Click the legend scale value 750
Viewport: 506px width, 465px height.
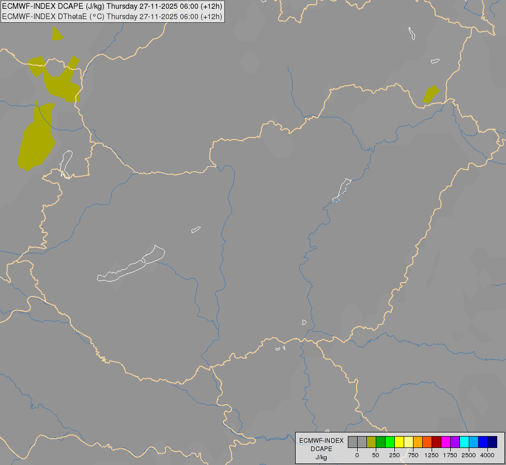point(413,455)
